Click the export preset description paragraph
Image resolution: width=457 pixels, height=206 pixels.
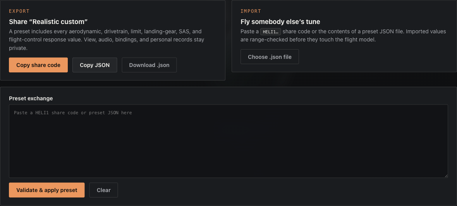[107, 39]
